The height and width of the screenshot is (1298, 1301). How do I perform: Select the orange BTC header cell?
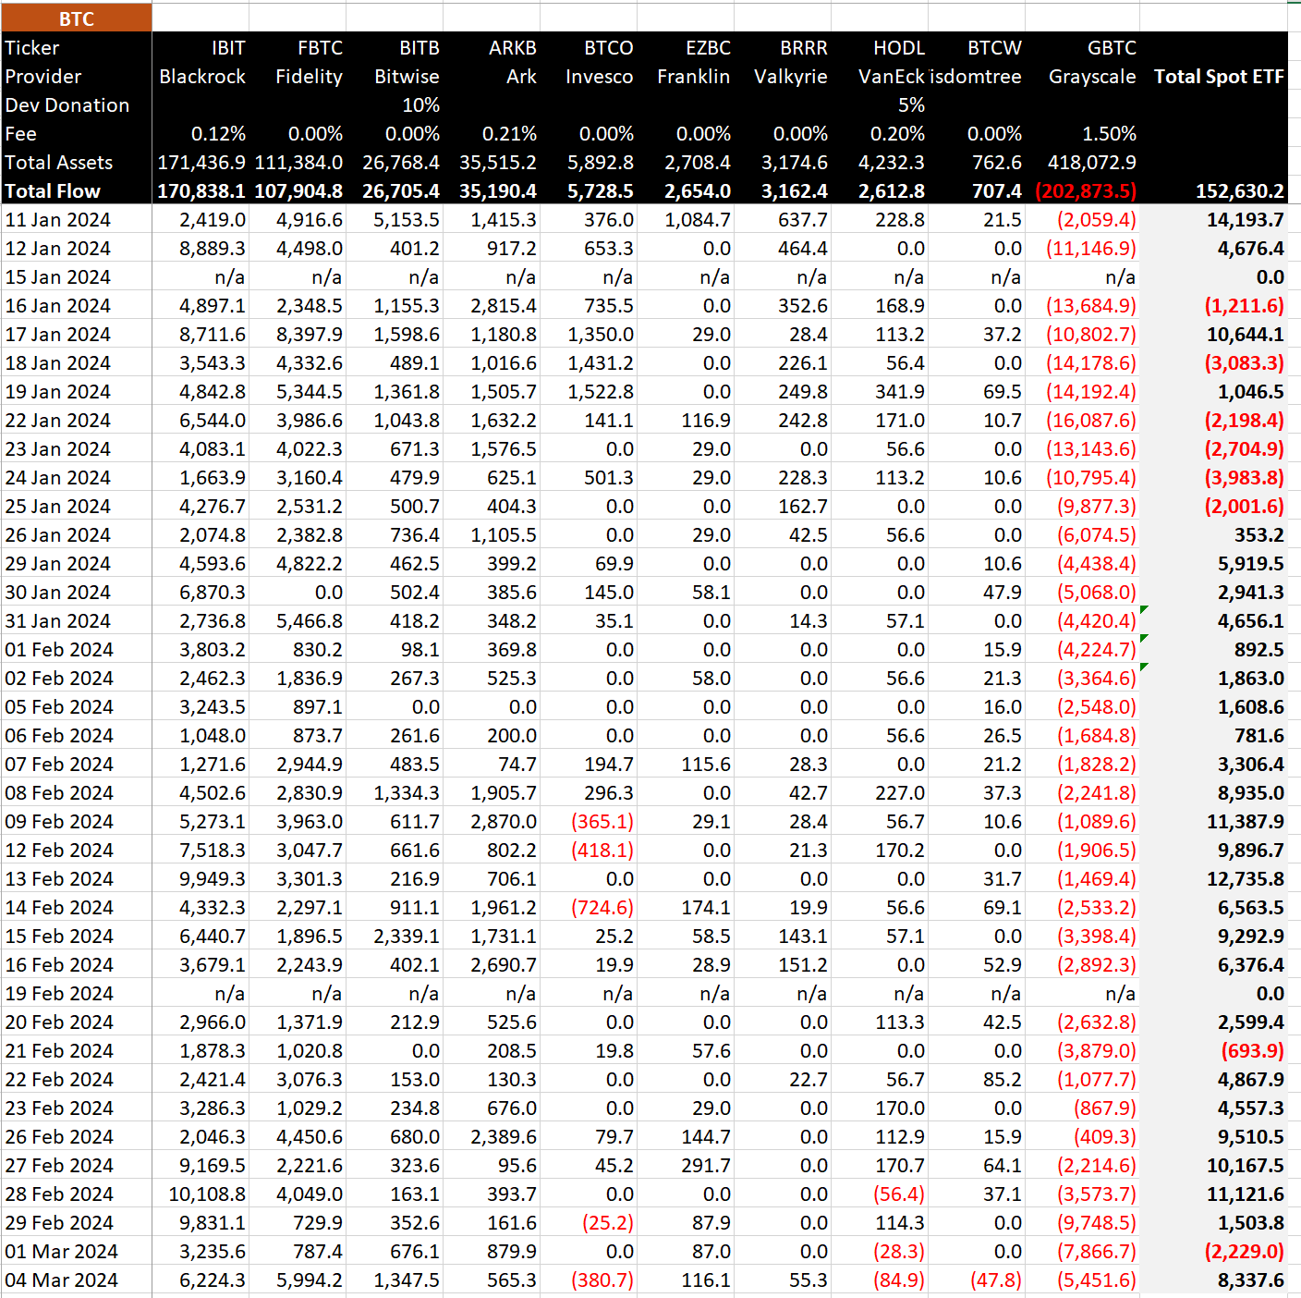click(77, 17)
